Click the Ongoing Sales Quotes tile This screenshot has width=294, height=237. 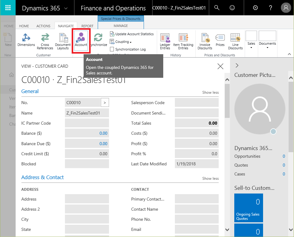(x=249, y=208)
